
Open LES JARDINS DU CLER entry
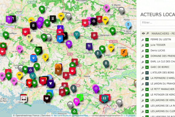tap(163, 111)
